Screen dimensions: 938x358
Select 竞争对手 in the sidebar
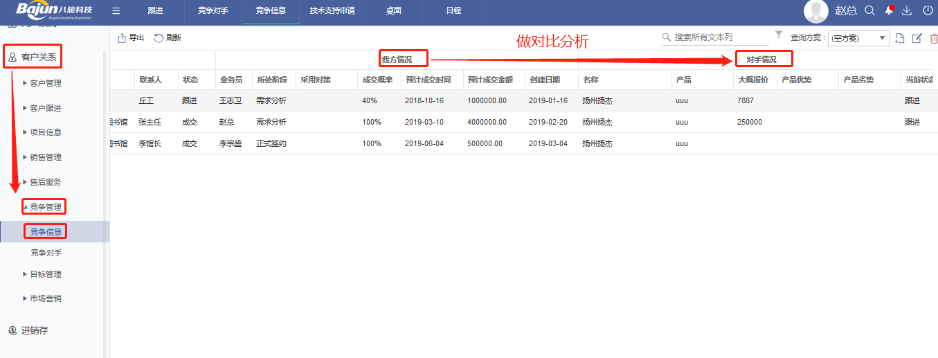pyautogui.click(x=46, y=253)
